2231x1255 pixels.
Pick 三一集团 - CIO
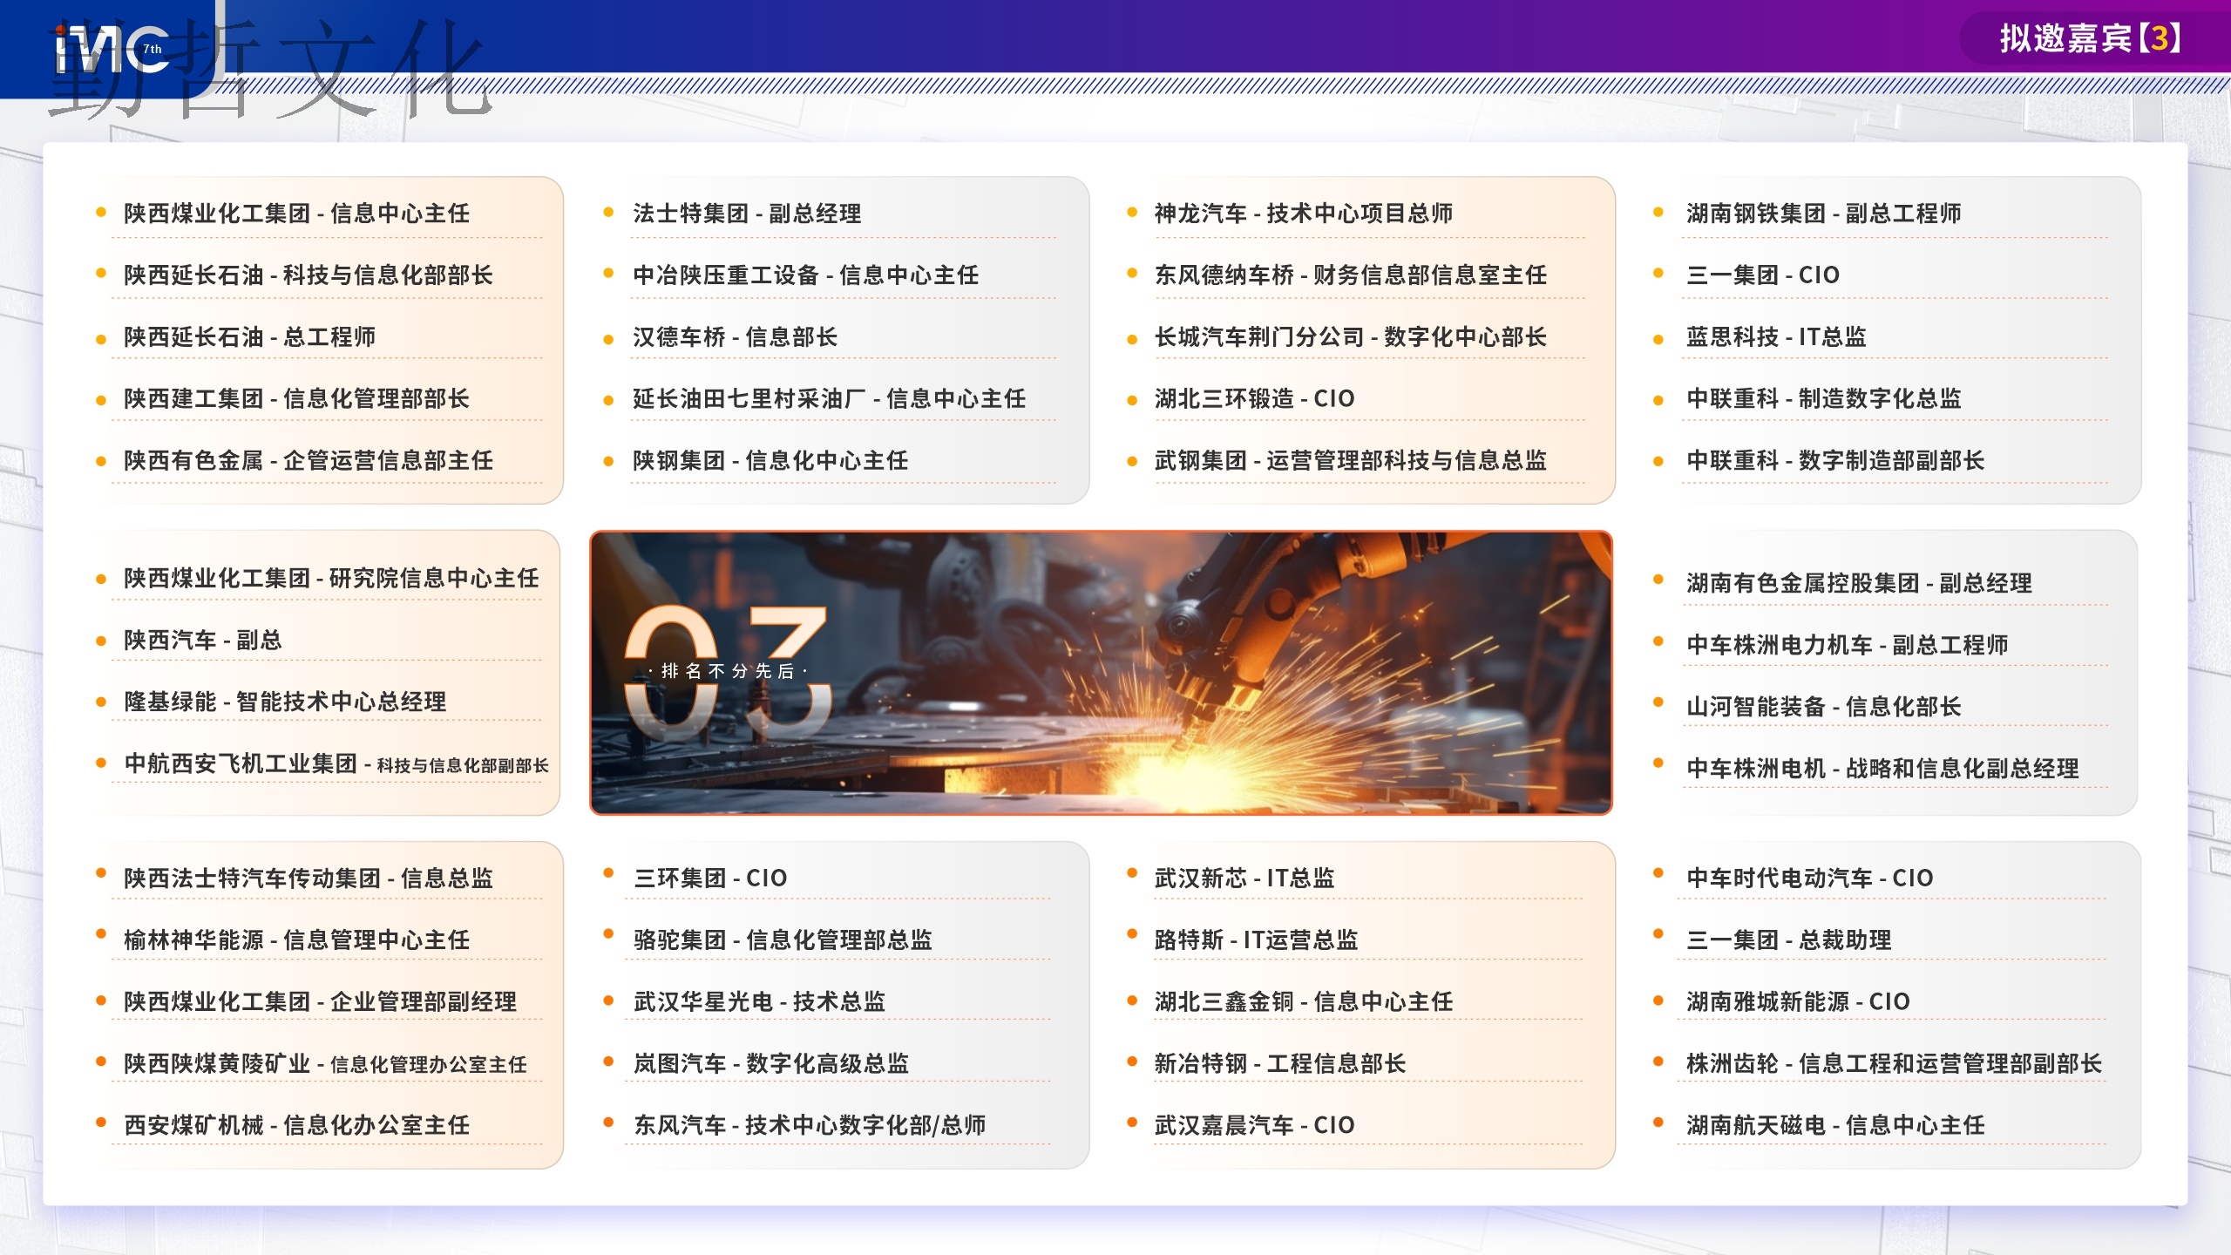click(x=1763, y=275)
